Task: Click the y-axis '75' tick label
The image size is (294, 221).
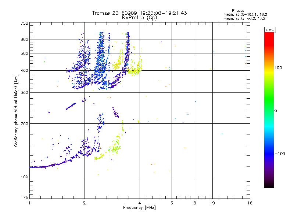Action: point(26,197)
